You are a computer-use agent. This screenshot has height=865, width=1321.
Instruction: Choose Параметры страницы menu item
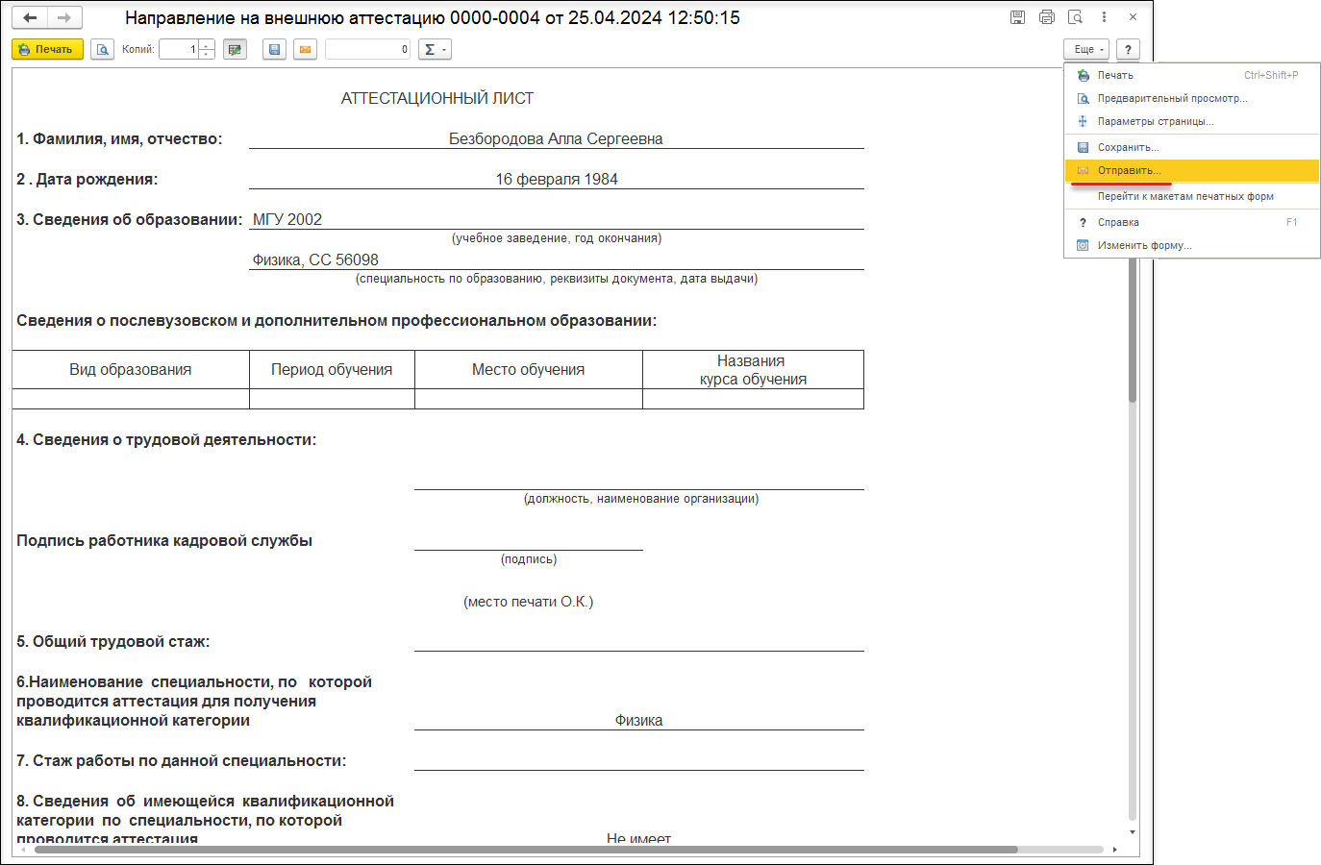point(1192,121)
